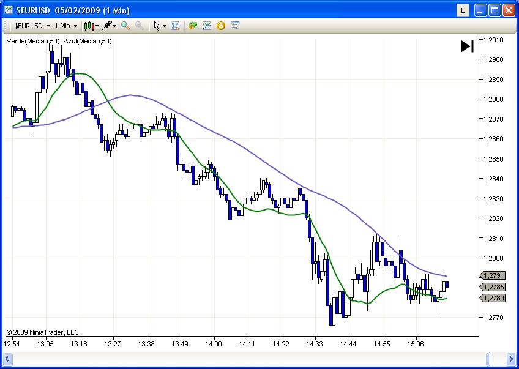Click the © 2009 NinjaTrader, LLC text
Viewport: 519px width, 369px height.
coord(43,332)
